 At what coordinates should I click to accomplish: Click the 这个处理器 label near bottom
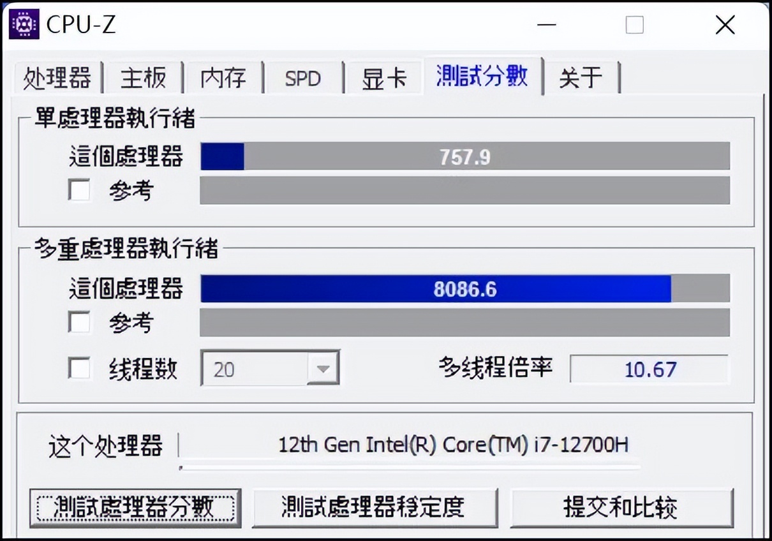click(106, 446)
